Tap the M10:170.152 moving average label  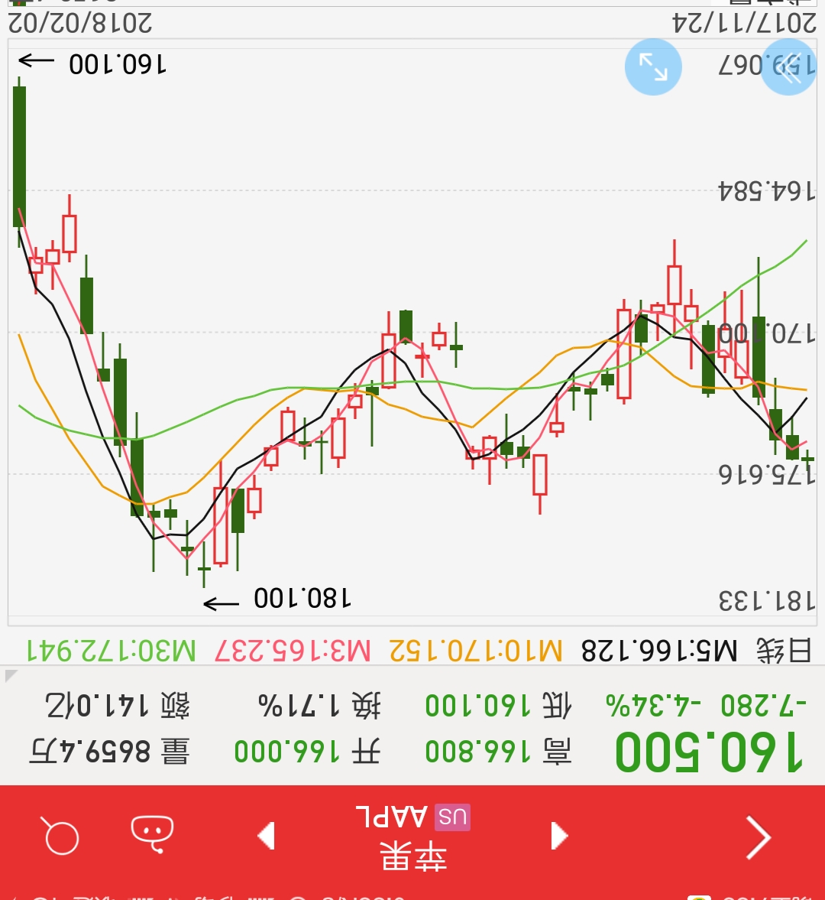[x=475, y=651]
